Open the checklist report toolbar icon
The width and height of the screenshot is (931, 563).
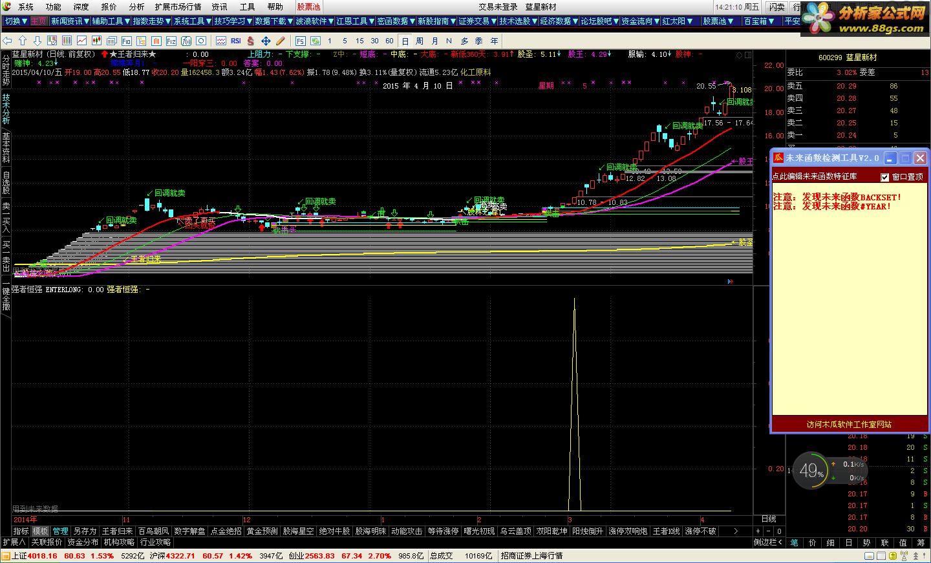(52, 41)
